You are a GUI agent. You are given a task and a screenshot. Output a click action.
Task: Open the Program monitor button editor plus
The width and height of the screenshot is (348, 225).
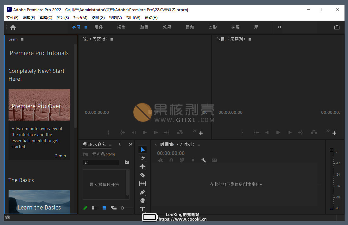(x=334, y=133)
